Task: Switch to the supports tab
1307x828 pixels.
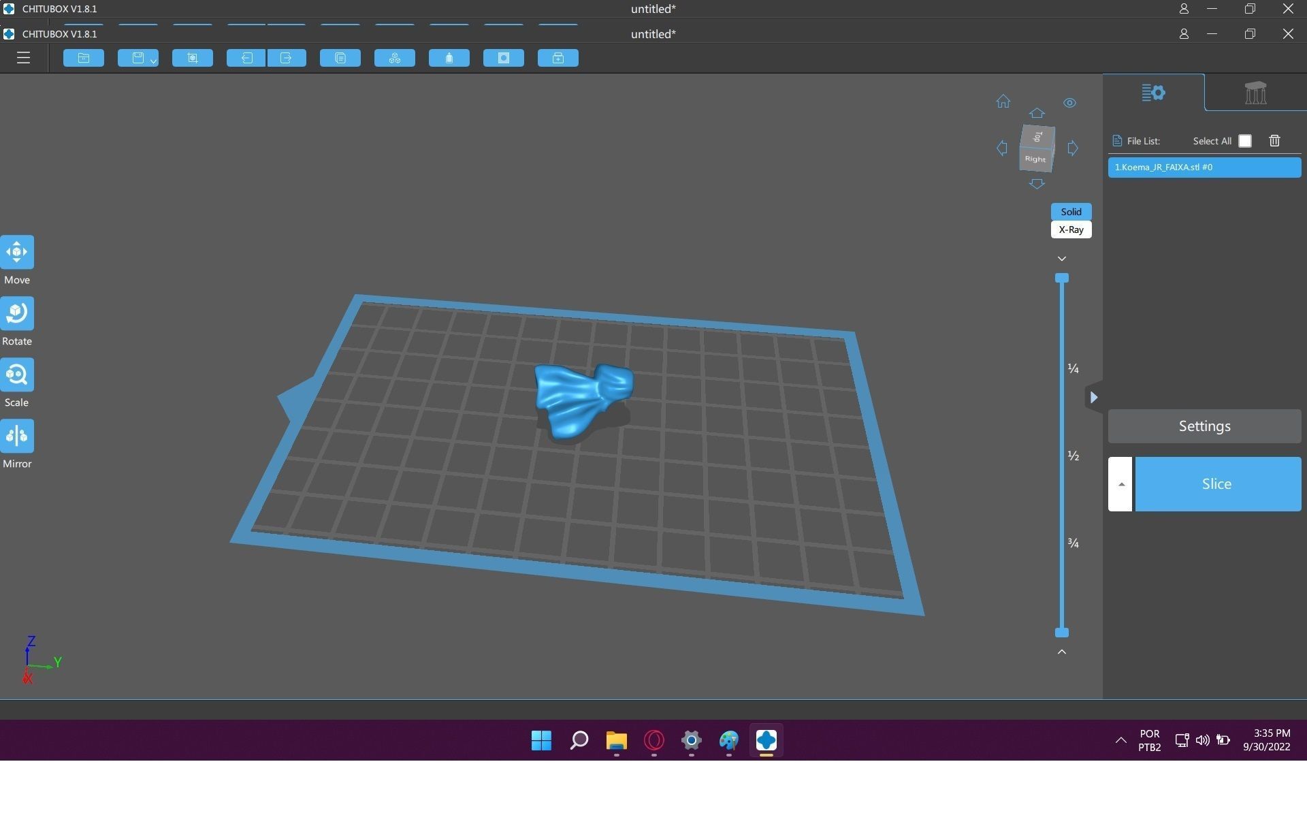Action: pos(1255,93)
